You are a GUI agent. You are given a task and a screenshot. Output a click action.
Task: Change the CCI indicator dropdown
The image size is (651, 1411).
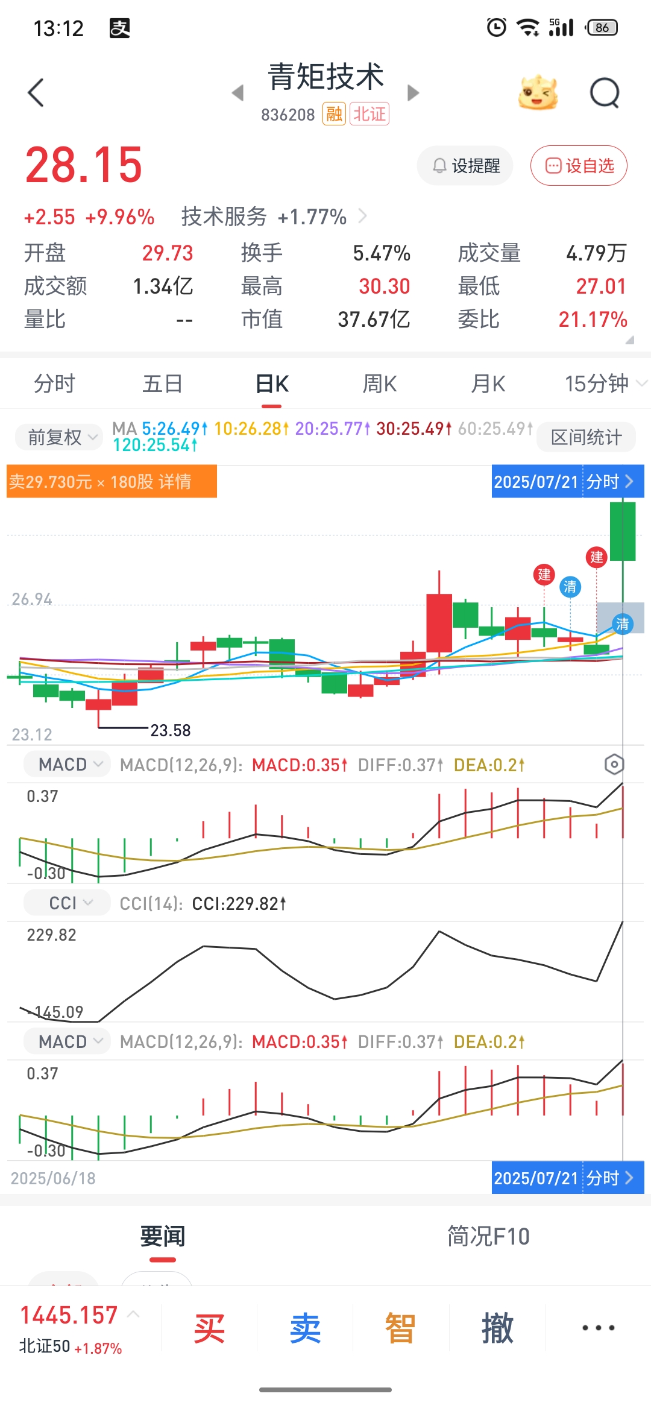pyautogui.click(x=67, y=903)
